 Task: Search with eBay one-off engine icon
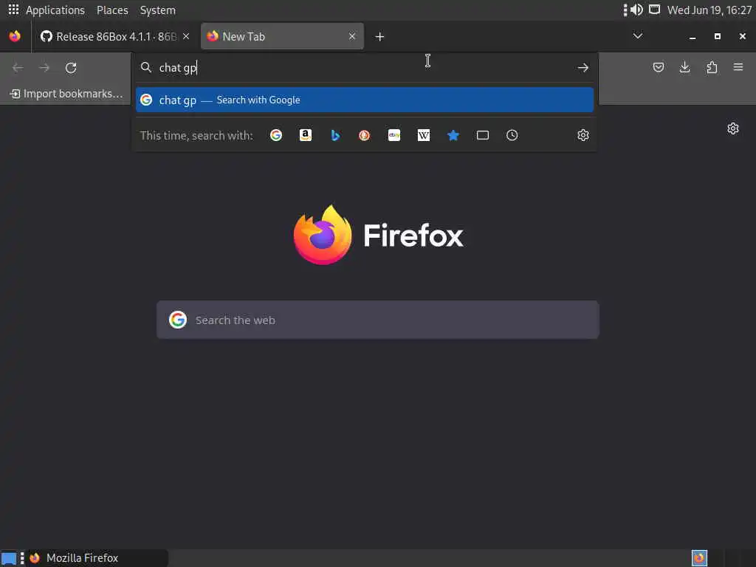coord(394,136)
